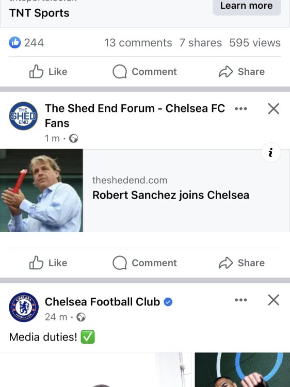Comment on the Shed End Forum post
The height and width of the screenshot is (387, 290).
144,263
